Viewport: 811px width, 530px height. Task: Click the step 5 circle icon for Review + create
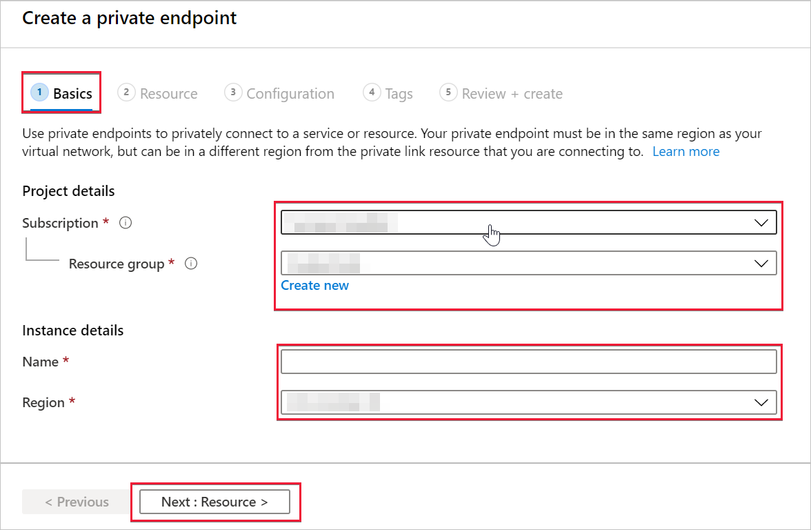pos(448,92)
